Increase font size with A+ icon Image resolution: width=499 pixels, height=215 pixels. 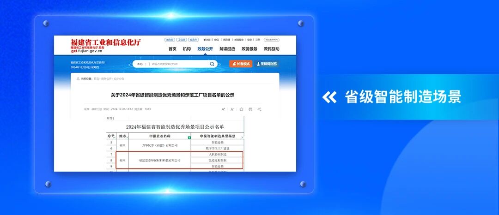pos(223,109)
